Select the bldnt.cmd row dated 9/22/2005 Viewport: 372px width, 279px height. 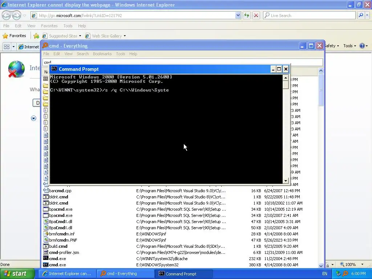tap(180, 197)
